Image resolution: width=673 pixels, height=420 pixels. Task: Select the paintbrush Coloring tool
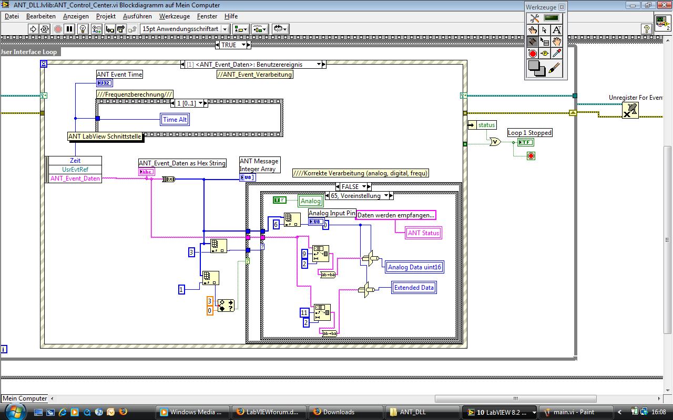(x=554, y=68)
